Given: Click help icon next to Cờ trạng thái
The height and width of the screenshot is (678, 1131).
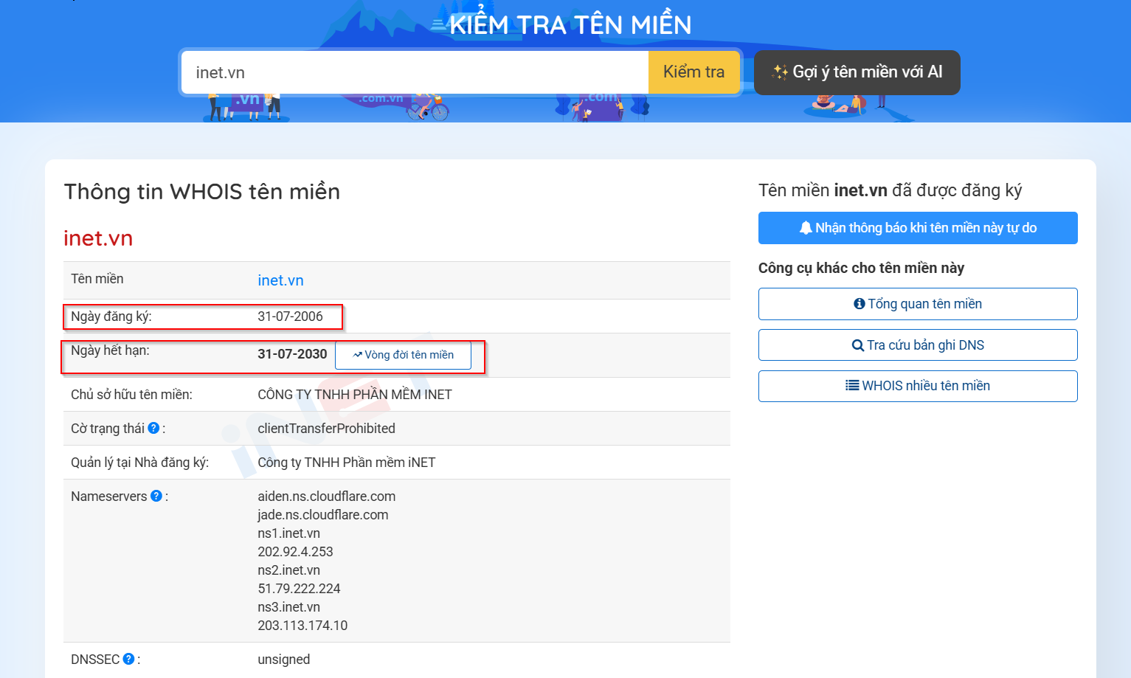Looking at the screenshot, I should pyautogui.click(x=153, y=428).
